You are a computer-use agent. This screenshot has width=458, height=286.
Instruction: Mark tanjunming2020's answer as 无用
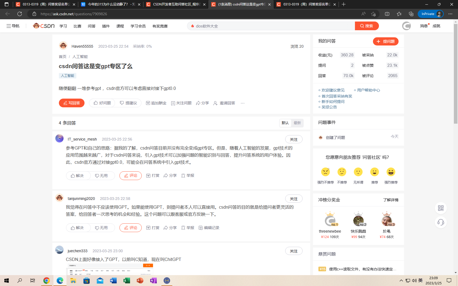(x=101, y=228)
